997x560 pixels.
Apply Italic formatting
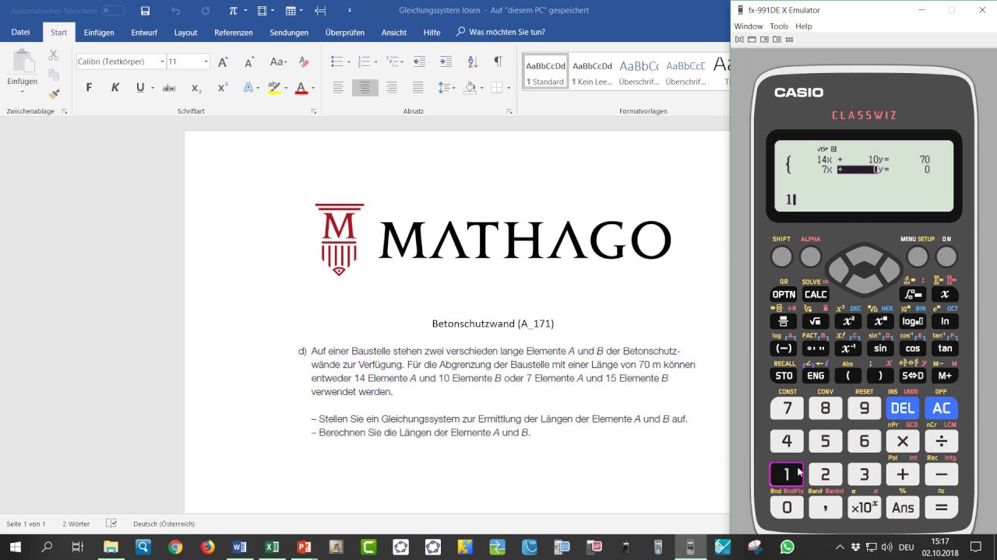pyautogui.click(x=115, y=88)
